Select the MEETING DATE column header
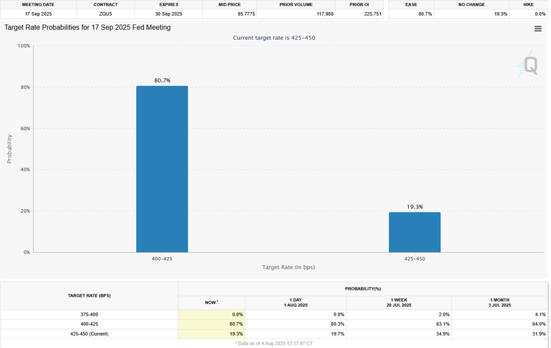The image size is (551, 348). [37, 5]
